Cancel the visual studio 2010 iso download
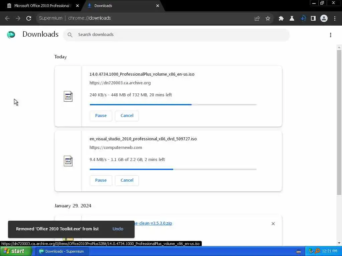 [127, 180]
